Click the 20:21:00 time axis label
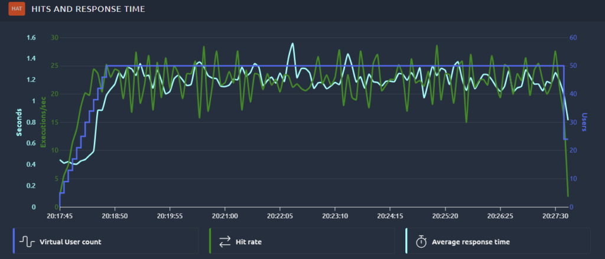Image resolution: width=605 pixels, height=259 pixels. point(225,216)
